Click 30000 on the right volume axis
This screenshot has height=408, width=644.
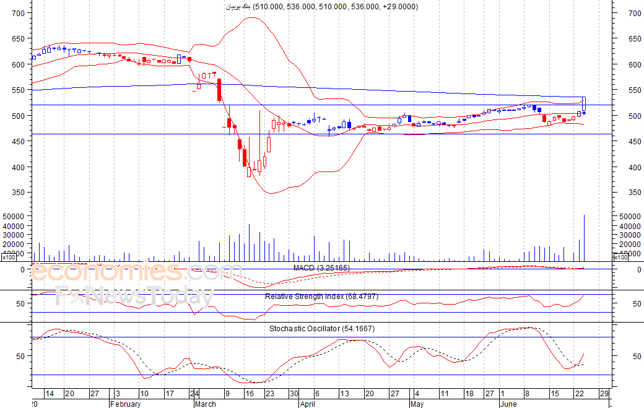pyautogui.click(x=630, y=235)
